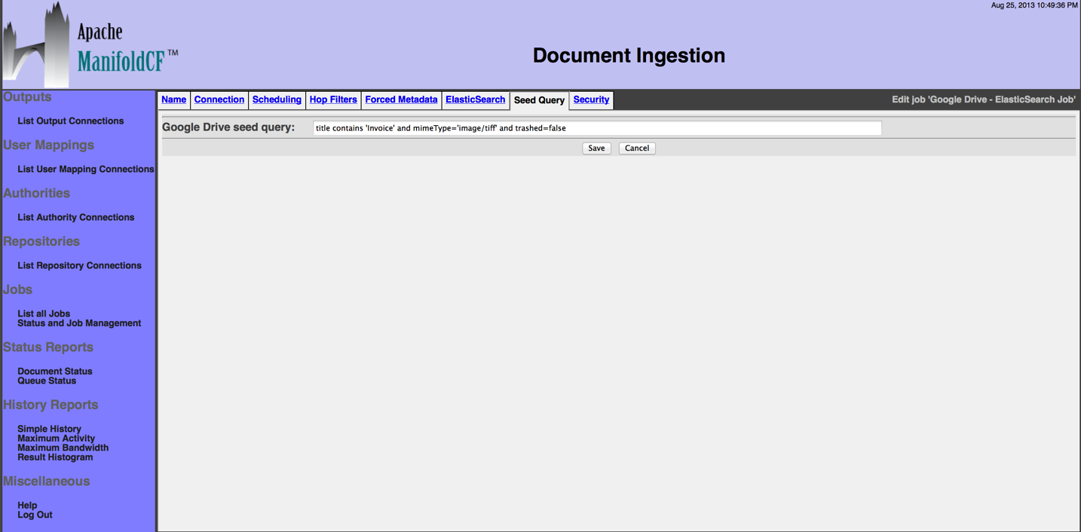Click the History Reports section heading
This screenshot has height=532, width=1081.
pos(51,405)
